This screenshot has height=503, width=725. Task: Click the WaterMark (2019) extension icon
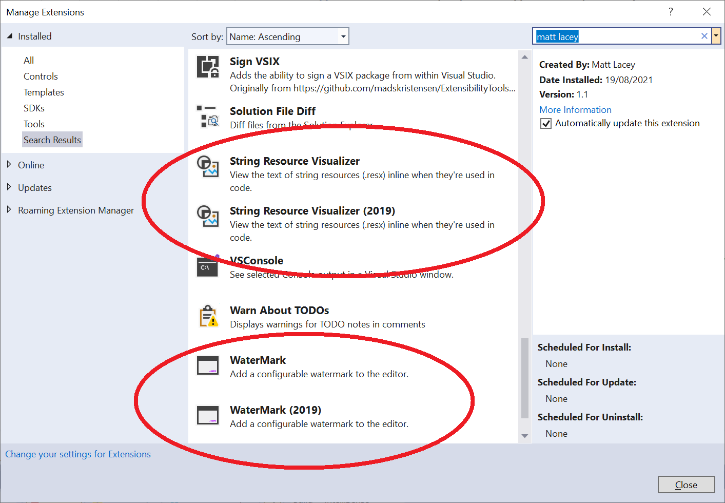pyautogui.click(x=207, y=415)
